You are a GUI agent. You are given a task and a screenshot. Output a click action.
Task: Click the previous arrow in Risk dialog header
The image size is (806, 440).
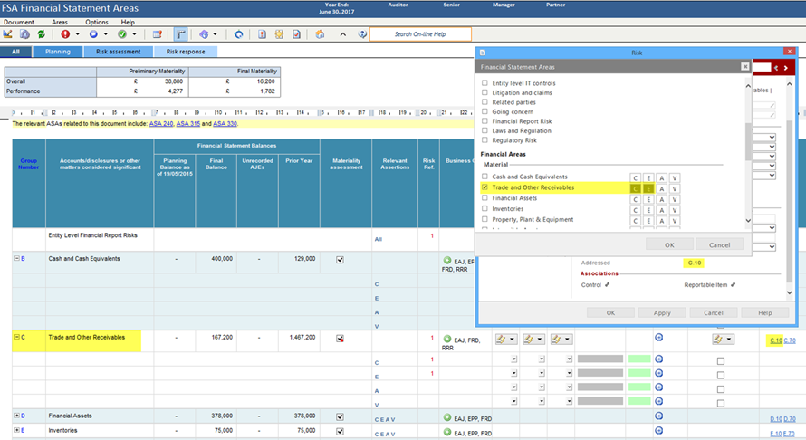(x=776, y=68)
